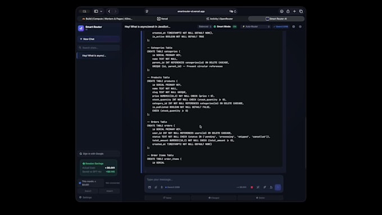
Task: Click the Better option below composer
Action: pyautogui.click(x=261, y=198)
